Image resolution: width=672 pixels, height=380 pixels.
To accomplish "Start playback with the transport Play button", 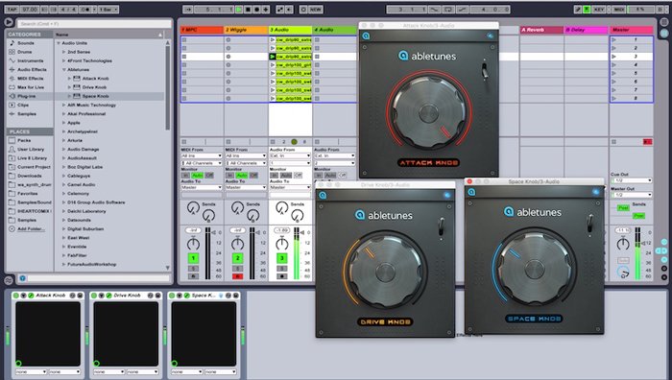I will 239,9.
